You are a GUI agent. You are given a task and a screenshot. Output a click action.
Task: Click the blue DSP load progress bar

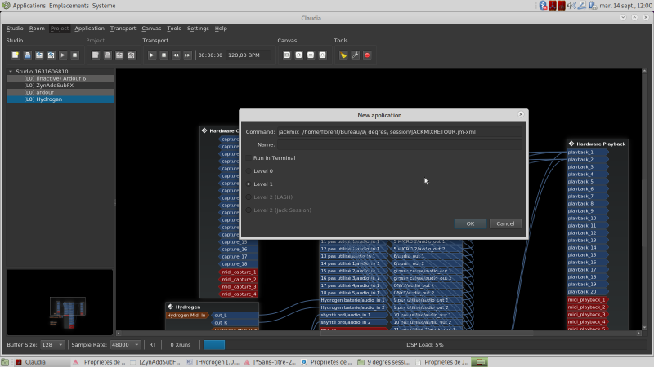214,344
